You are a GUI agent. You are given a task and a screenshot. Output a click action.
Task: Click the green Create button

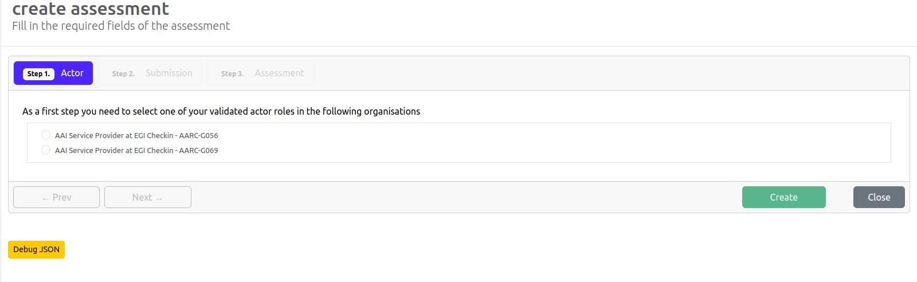tap(784, 197)
